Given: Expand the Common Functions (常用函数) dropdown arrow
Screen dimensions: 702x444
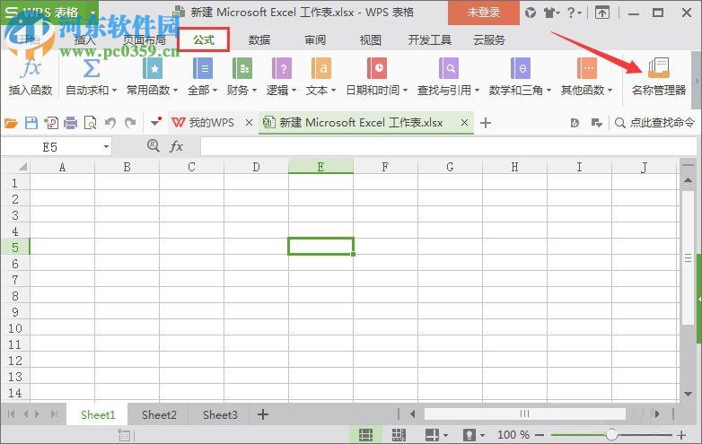Looking at the screenshot, I should point(176,91).
